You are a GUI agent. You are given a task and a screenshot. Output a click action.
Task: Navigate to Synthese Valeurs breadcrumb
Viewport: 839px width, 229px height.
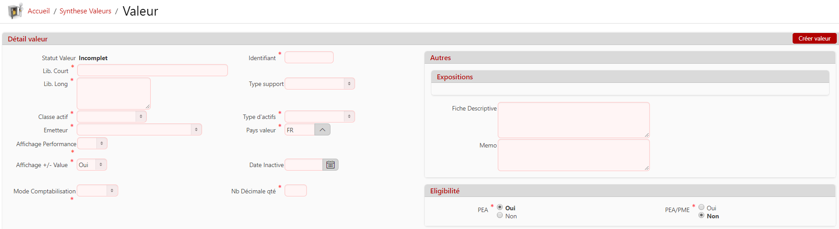(x=85, y=11)
